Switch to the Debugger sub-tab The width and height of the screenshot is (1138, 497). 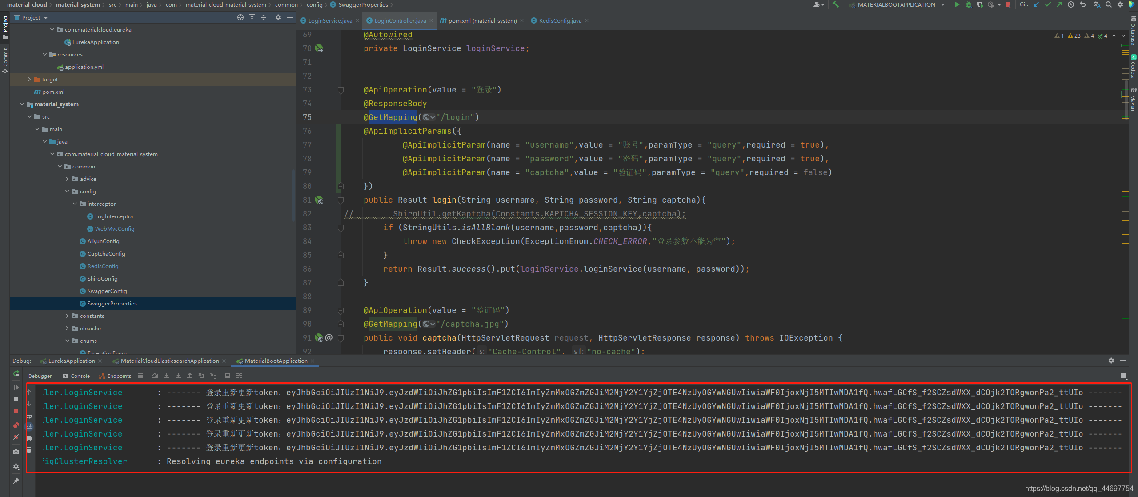[40, 376]
